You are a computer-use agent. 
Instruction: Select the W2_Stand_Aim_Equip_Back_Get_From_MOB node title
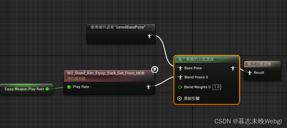[x=106, y=73]
